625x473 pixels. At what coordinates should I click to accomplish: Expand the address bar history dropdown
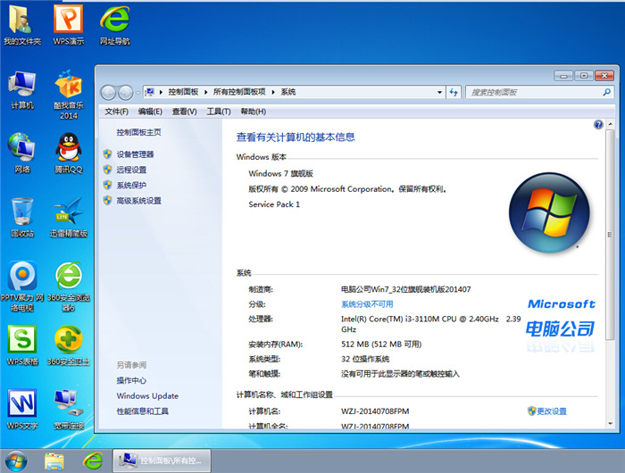439,92
